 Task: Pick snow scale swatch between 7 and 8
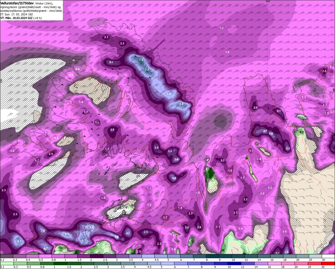pyautogui.click(x=199, y=256)
